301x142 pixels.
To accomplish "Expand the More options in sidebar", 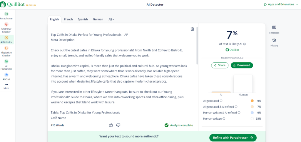I will click(6, 86).
